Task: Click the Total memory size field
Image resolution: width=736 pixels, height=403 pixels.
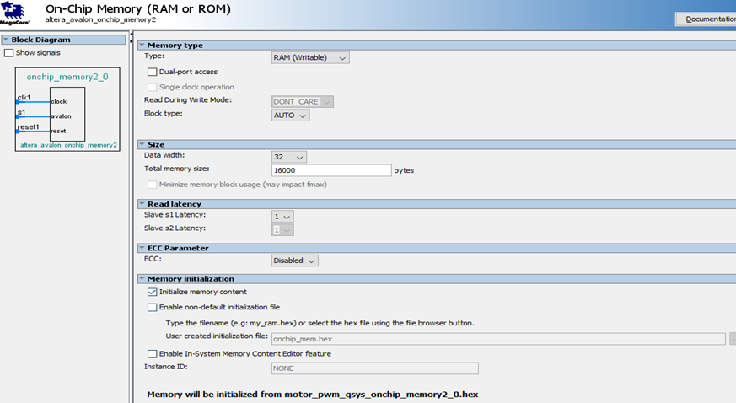Action: (331, 170)
